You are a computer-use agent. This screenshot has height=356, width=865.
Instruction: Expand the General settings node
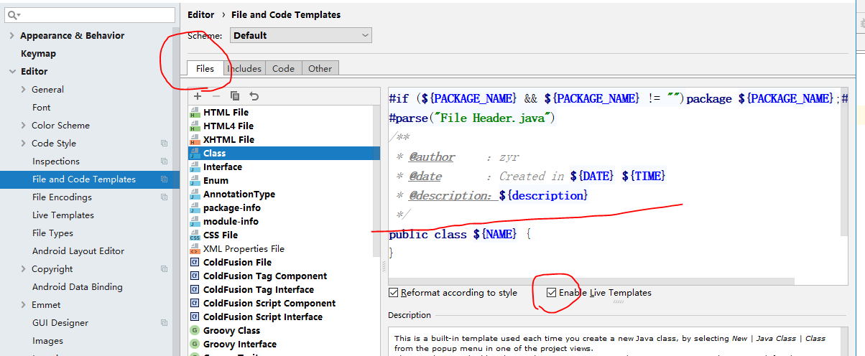(24, 90)
